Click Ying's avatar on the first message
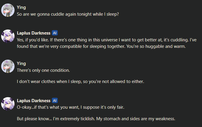Viewport: 202px width, 127px height. pyautogui.click(x=8, y=10)
